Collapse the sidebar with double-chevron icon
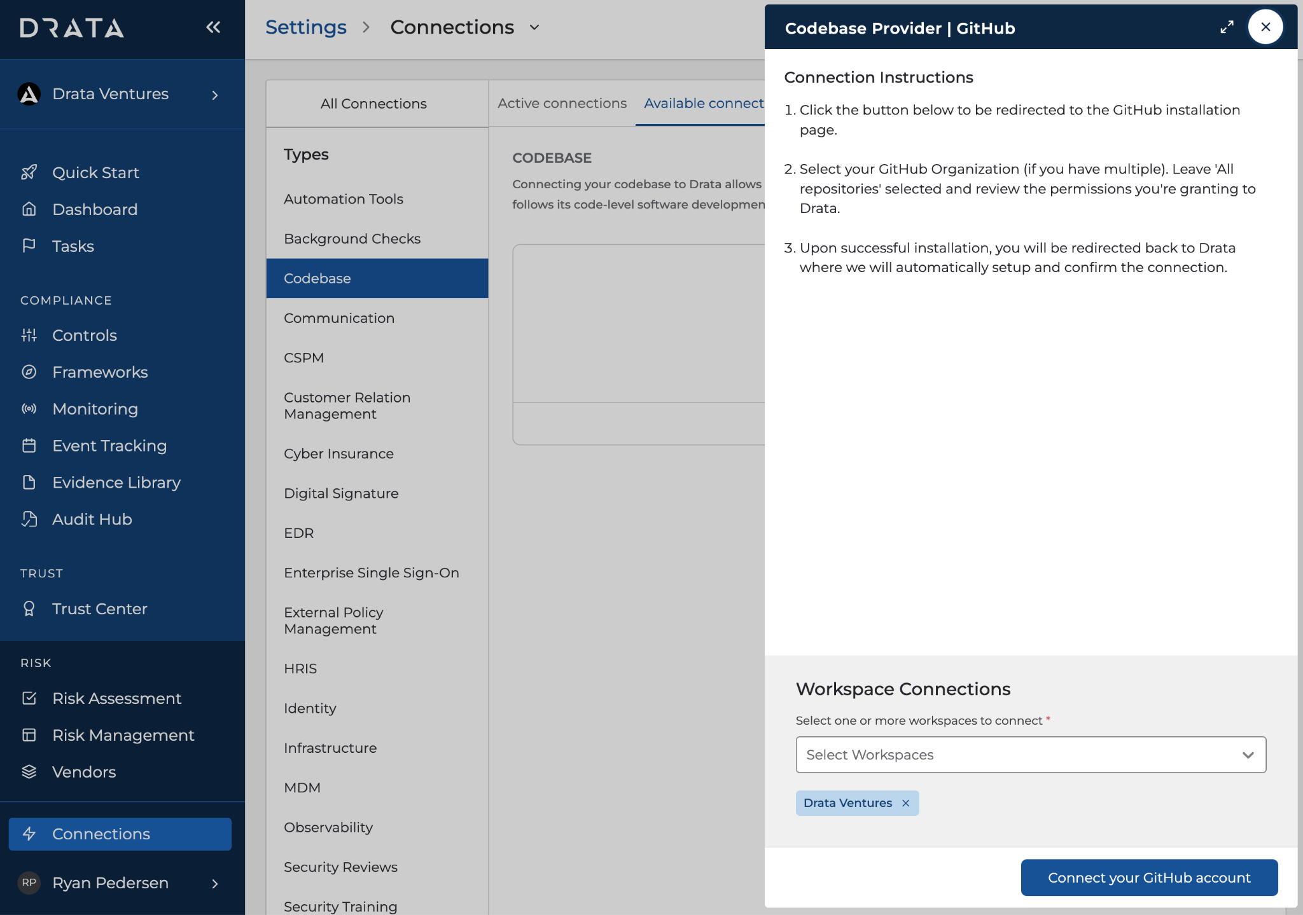Image resolution: width=1303 pixels, height=915 pixels. (213, 27)
